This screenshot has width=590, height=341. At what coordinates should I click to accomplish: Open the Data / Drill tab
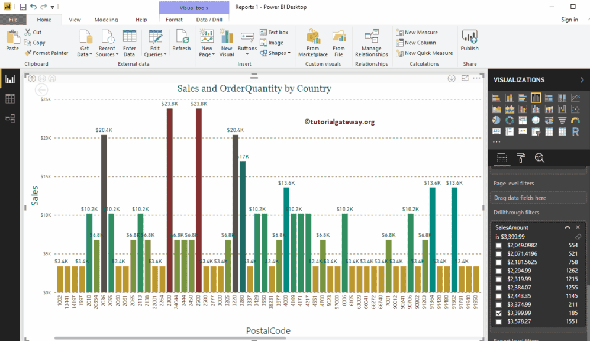pyautogui.click(x=209, y=20)
